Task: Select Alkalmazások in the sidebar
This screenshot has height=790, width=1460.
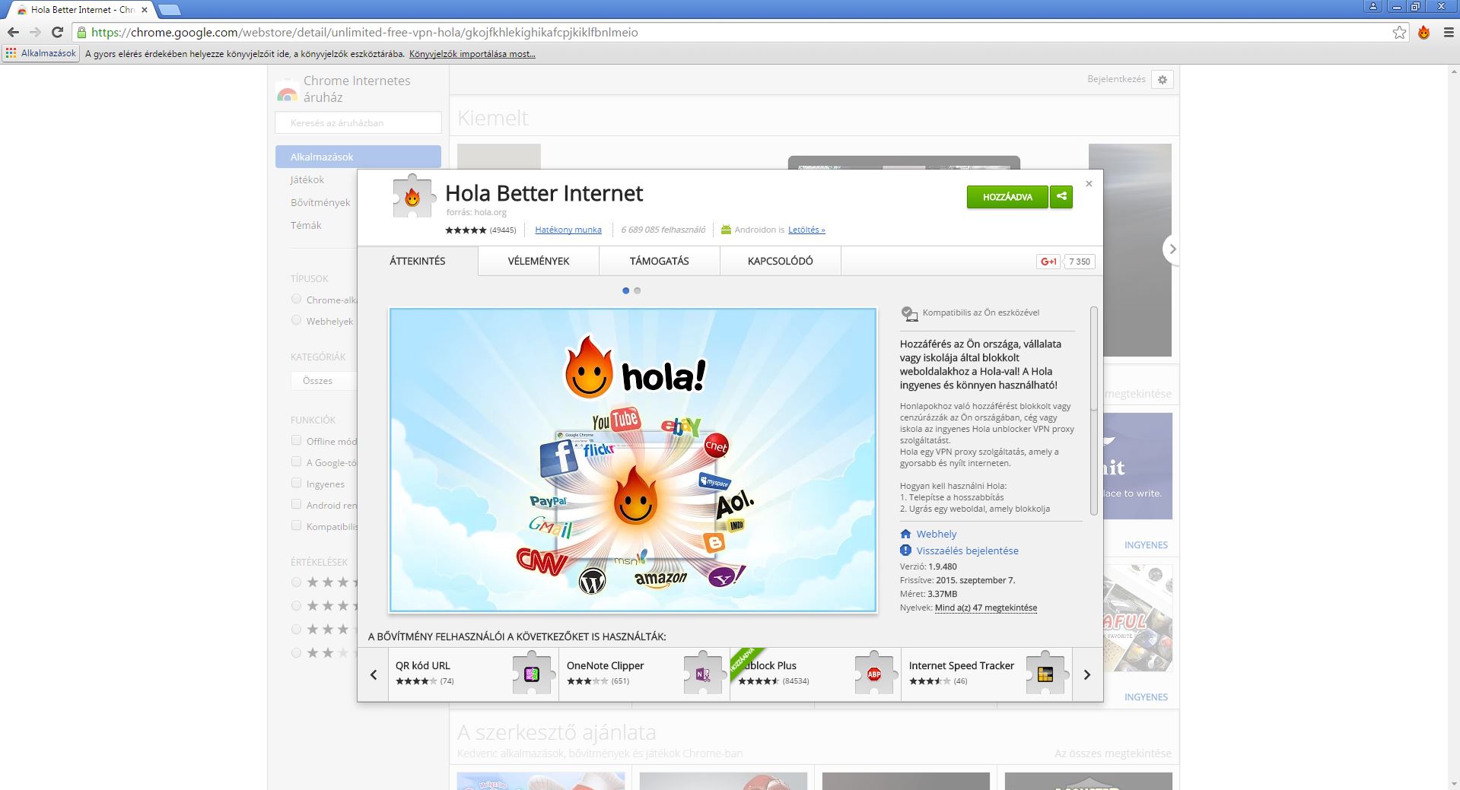Action: [x=358, y=157]
